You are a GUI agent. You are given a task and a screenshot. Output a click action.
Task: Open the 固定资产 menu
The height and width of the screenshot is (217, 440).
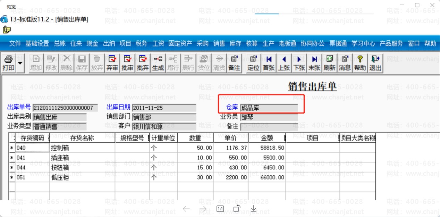[x=180, y=43]
